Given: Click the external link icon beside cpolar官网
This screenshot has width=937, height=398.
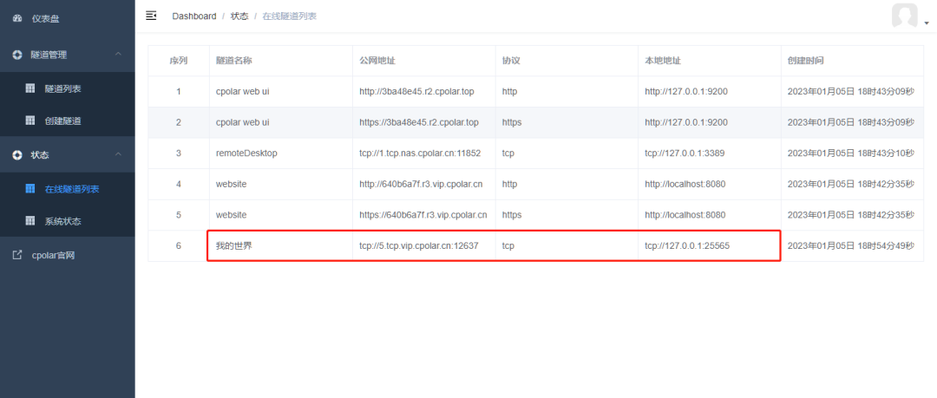Looking at the screenshot, I should (x=17, y=255).
